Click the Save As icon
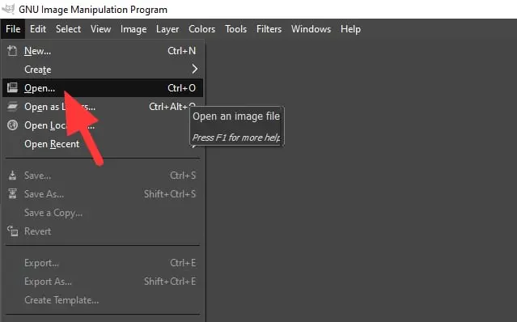 click(12, 194)
